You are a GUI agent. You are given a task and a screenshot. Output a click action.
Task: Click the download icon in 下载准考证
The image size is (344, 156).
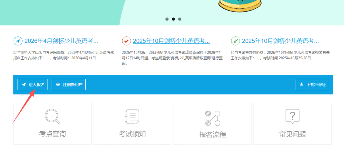coord(301,84)
